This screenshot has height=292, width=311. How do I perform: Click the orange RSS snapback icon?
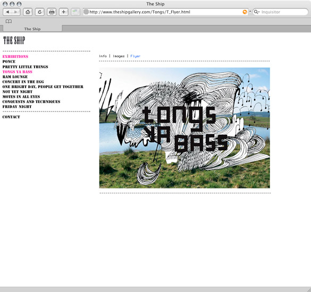point(245,12)
